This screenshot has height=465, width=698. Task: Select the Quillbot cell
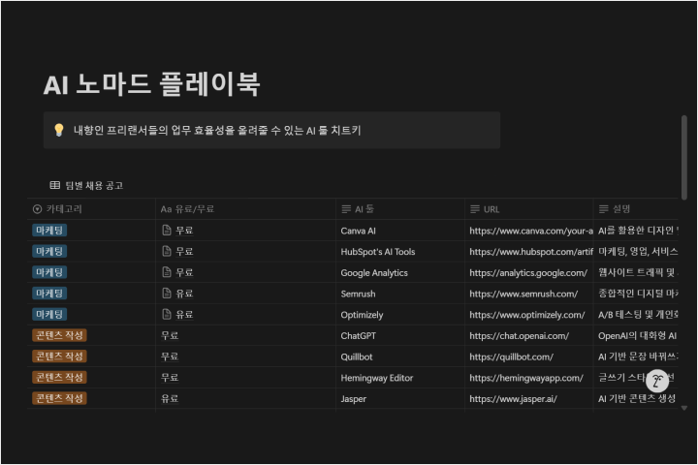pos(400,356)
